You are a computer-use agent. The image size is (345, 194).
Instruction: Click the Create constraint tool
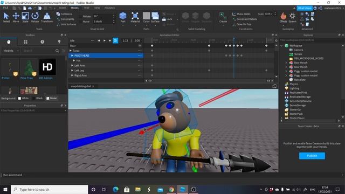coord(223,17)
